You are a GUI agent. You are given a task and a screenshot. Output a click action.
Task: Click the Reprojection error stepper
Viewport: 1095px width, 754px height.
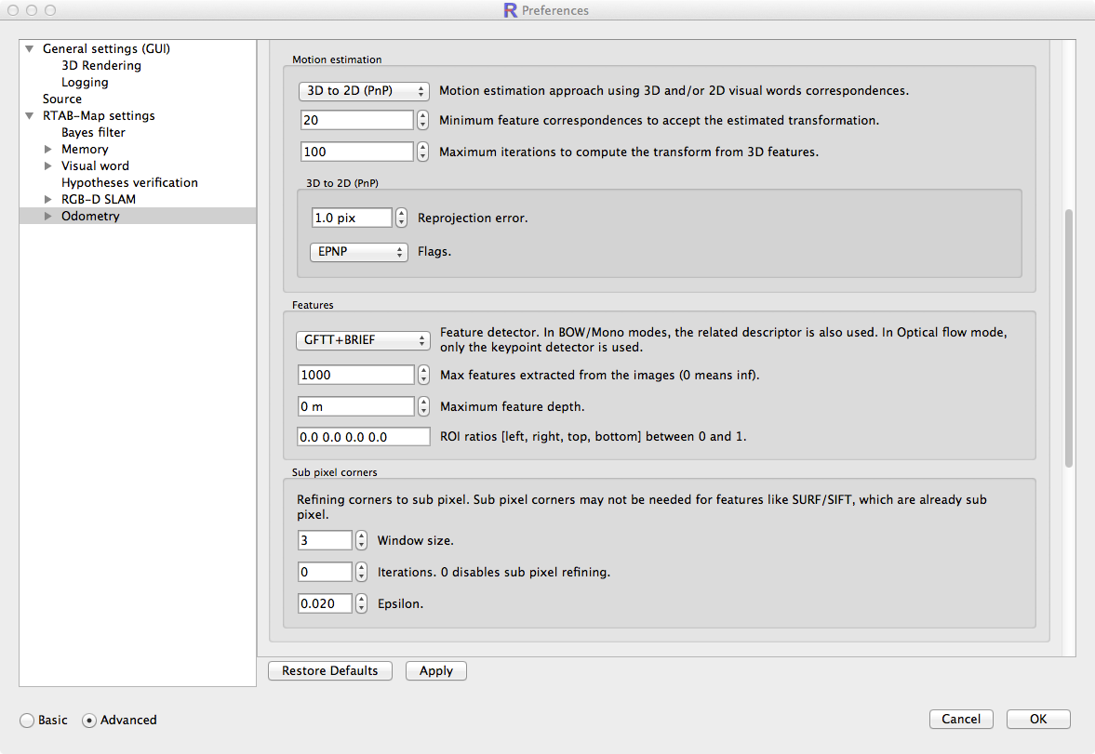point(401,218)
